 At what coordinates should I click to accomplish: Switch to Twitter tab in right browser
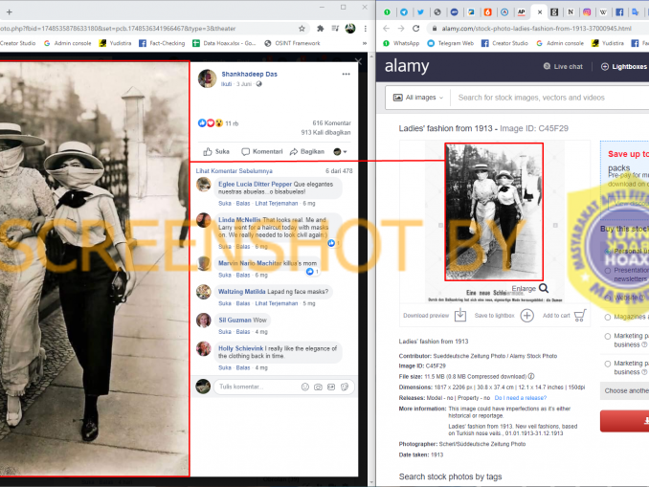click(420, 12)
